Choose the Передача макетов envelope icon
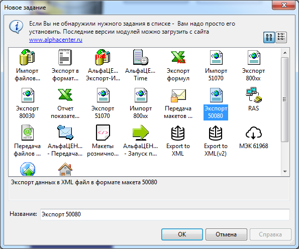Screen dimensions: 299x249 tap(178, 95)
